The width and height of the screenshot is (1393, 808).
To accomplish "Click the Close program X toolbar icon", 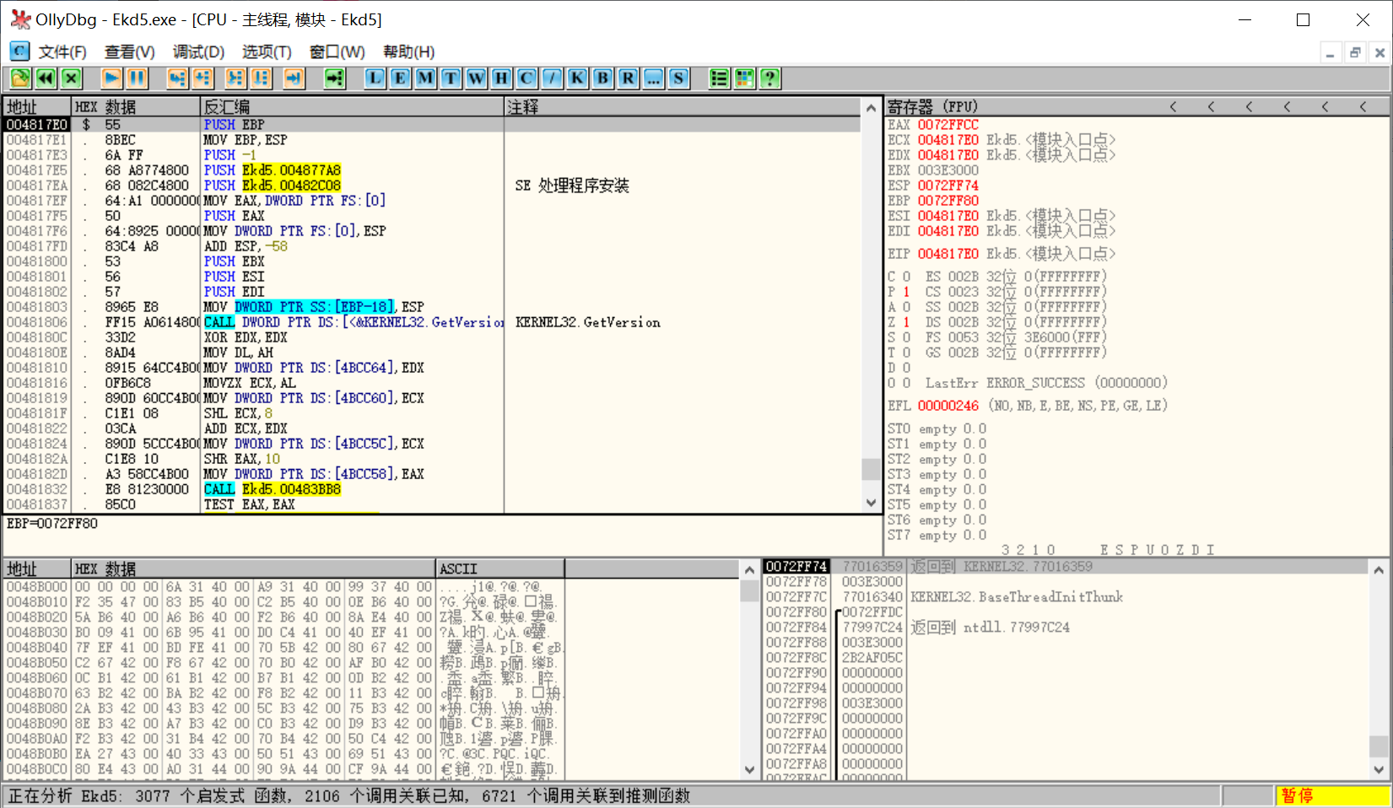I will pyautogui.click(x=71, y=78).
